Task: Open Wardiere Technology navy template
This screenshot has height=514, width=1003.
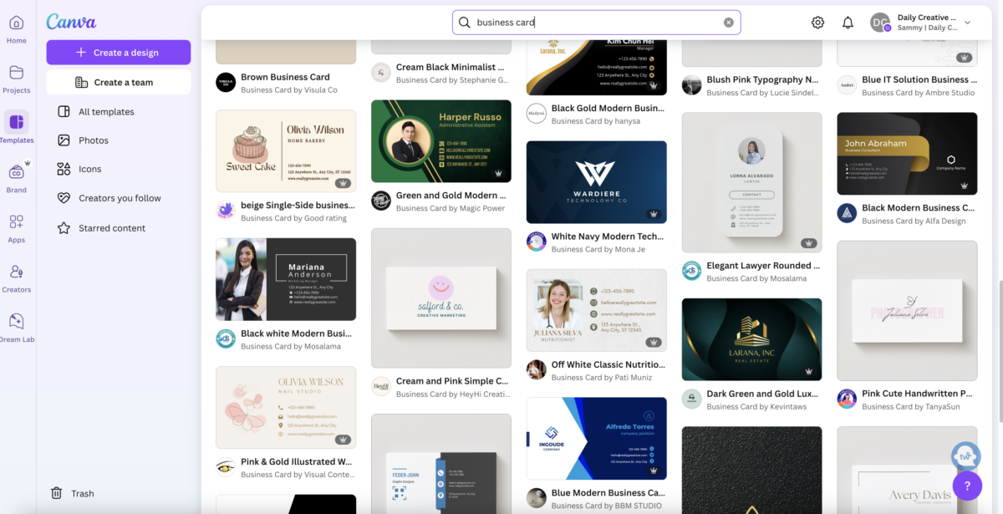Action: 597,182
